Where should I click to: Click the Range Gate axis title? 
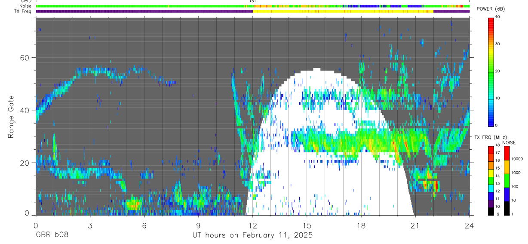tap(11, 117)
